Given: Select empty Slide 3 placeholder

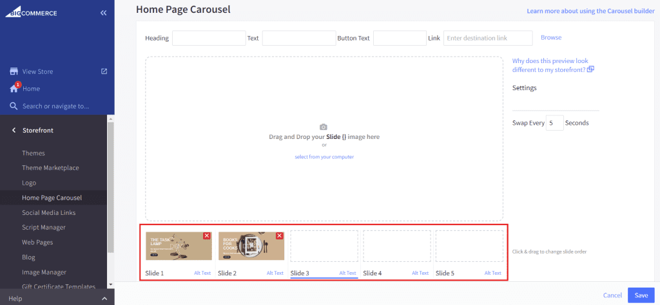Looking at the screenshot, I should (x=324, y=246).
